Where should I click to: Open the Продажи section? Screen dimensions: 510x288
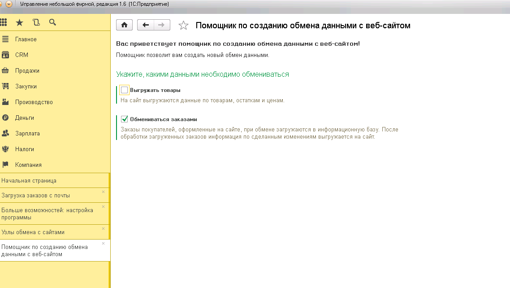pos(27,71)
